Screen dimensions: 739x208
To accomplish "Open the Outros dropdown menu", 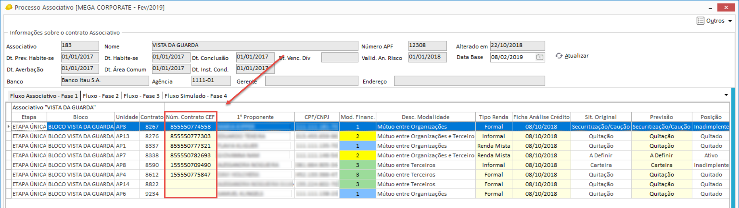I will pyautogui.click(x=714, y=21).
